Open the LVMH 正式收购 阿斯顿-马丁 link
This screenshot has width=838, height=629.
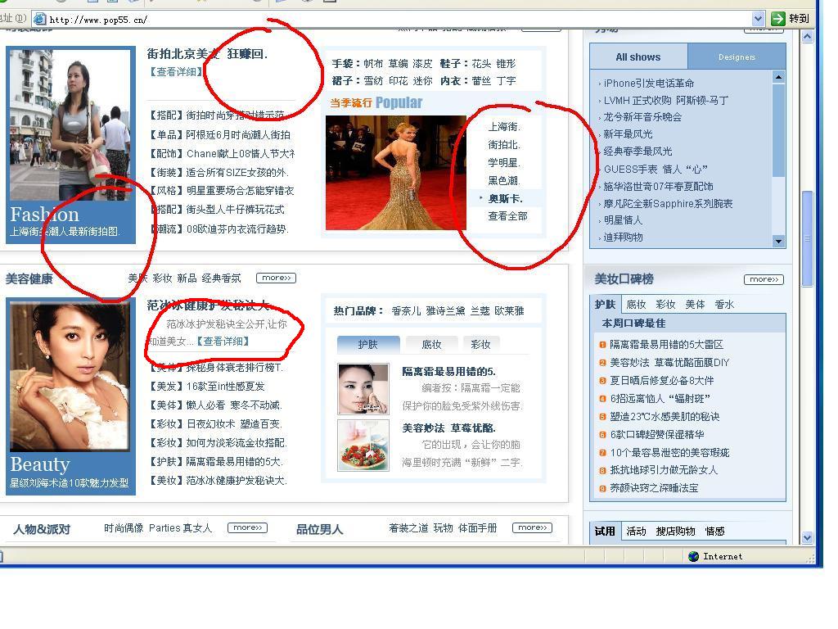click(666, 101)
